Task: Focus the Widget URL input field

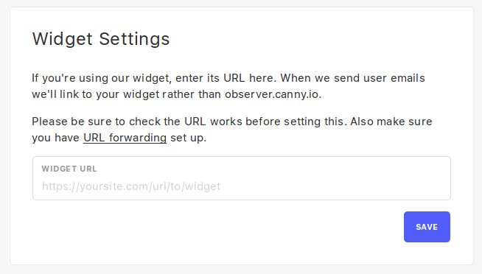Action: coord(242,178)
